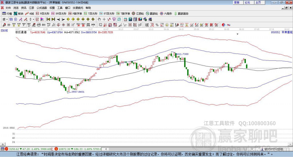Select the percent % retracement tool
The height and width of the screenshot is (157, 293).
[157, 25]
